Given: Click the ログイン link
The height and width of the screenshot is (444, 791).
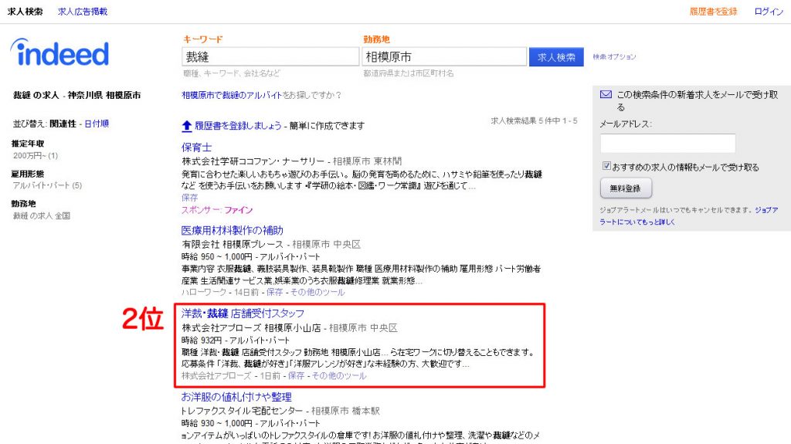Looking at the screenshot, I should tap(769, 11).
